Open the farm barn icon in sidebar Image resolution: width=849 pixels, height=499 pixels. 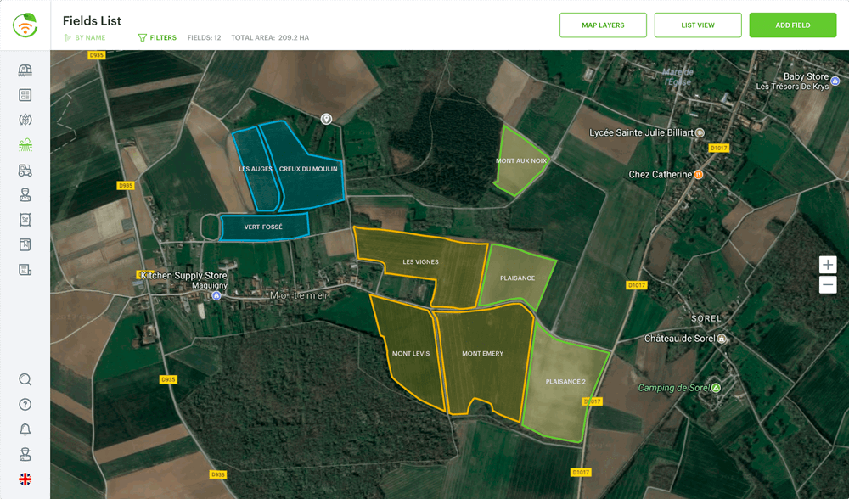(25, 70)
